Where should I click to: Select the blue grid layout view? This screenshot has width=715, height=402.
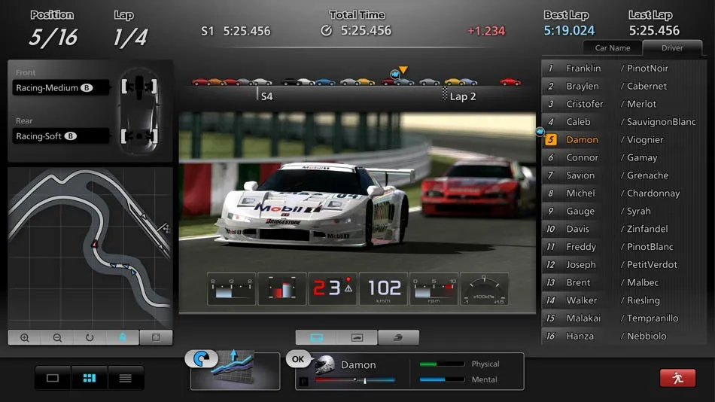click(90, 378)
